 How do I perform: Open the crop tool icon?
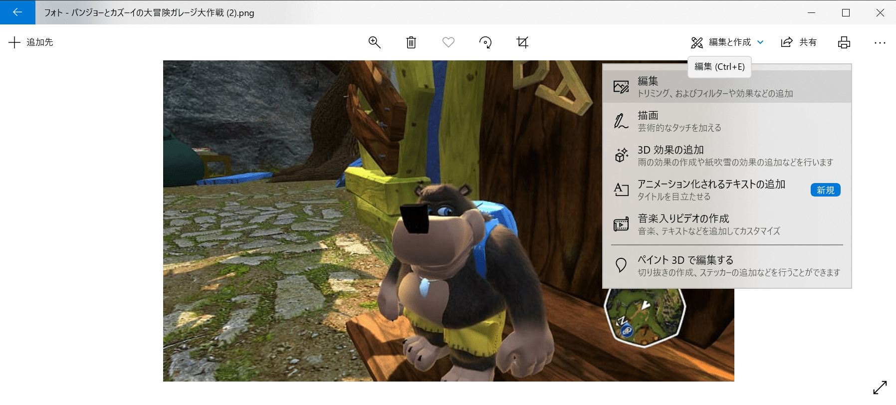click(522, 42)
